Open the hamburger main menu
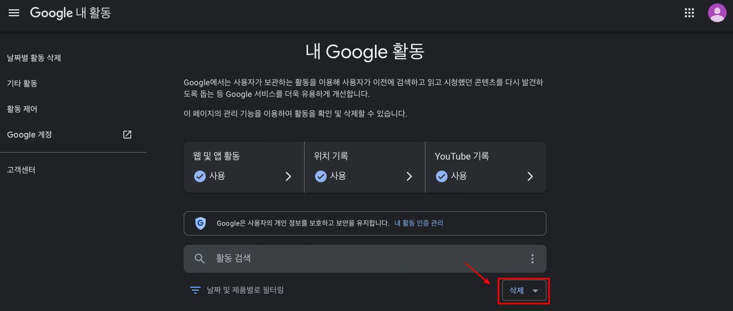733x311 pixels. (13, 13)
